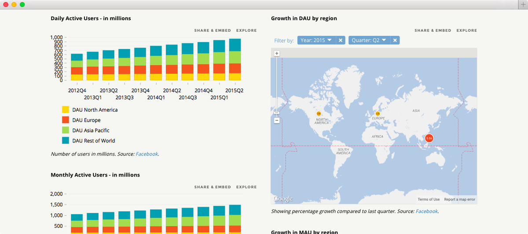
Task: Click Report a map error
Action: tap(459, 199)
